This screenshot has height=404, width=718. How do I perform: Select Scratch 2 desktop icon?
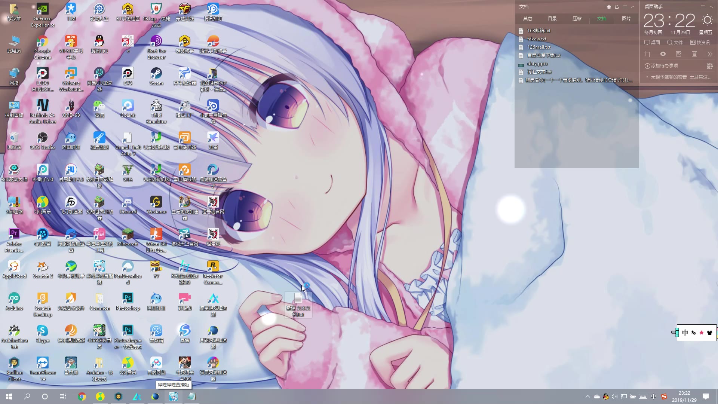tap(43, 269)
